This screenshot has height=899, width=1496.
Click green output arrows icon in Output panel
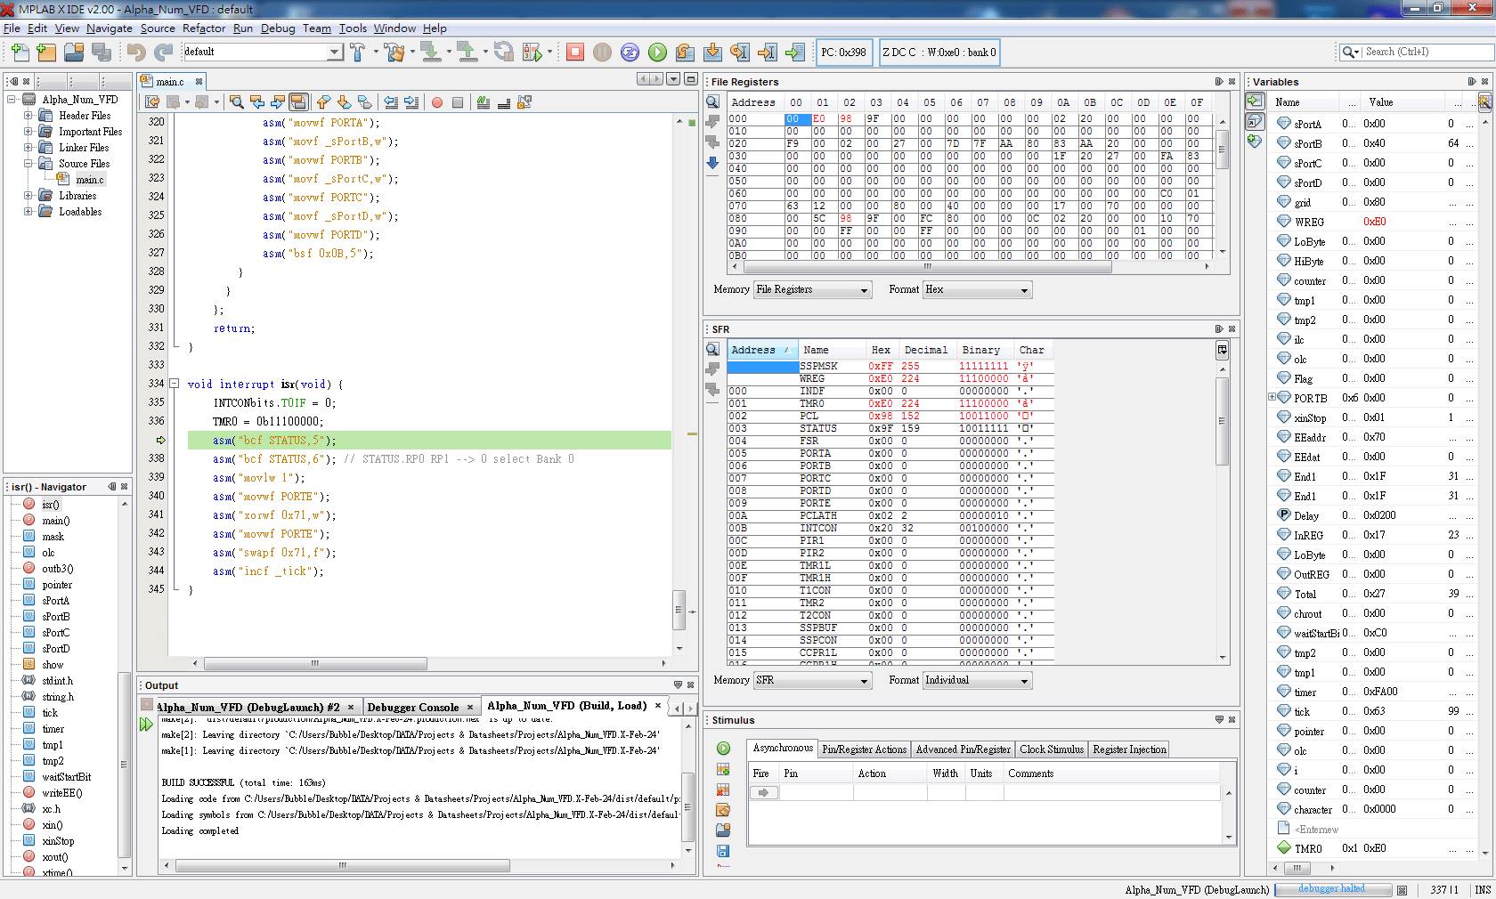point(146,725)
